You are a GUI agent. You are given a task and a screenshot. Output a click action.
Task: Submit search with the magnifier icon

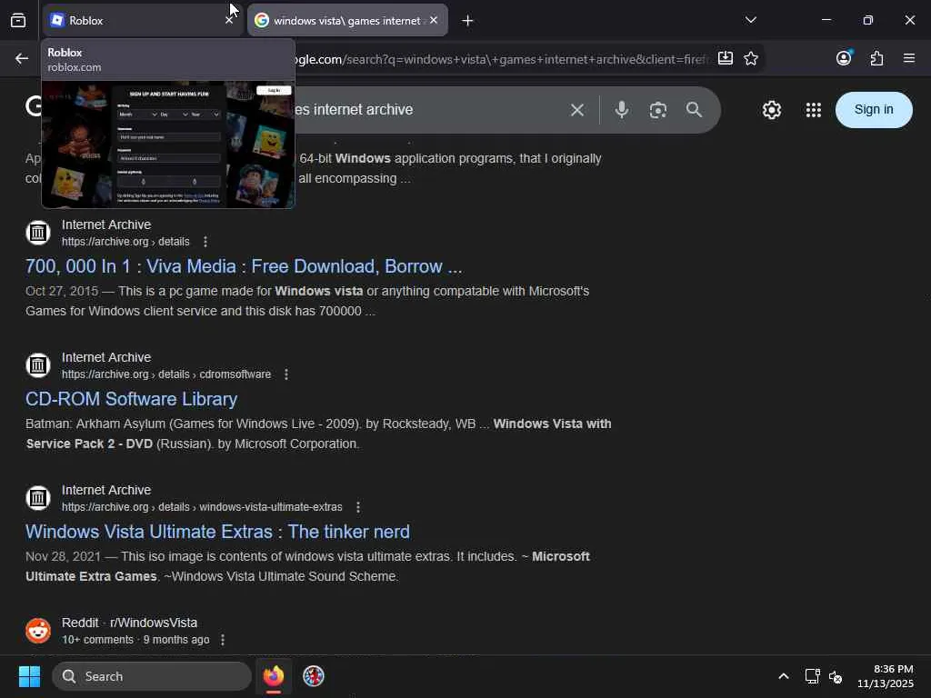click(x=694, y=110)
